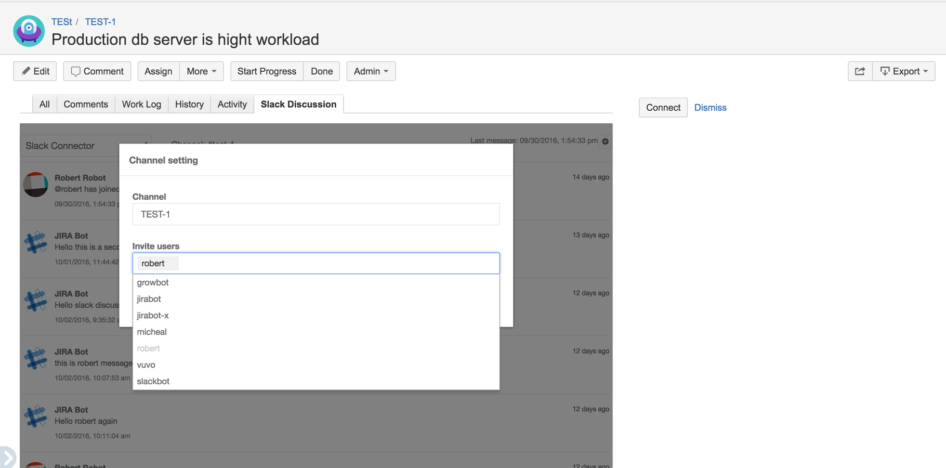Switch to the All tab

point(45,104)
